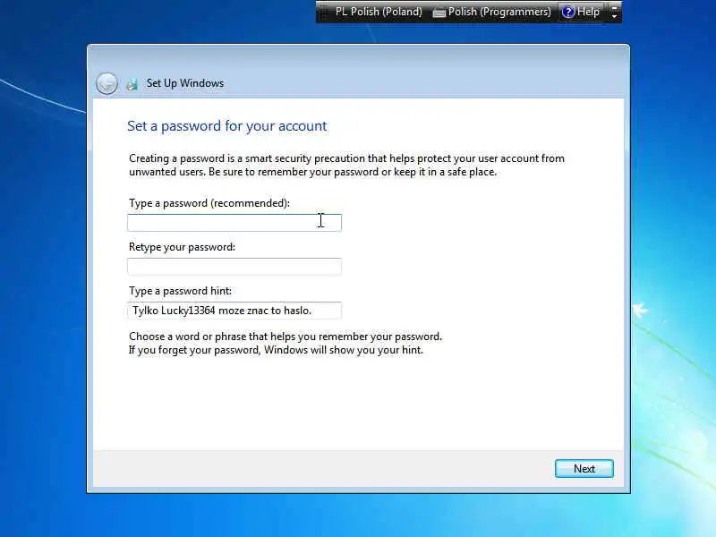
Task: Click the Type a password hint label
Action: coord(180,291)
